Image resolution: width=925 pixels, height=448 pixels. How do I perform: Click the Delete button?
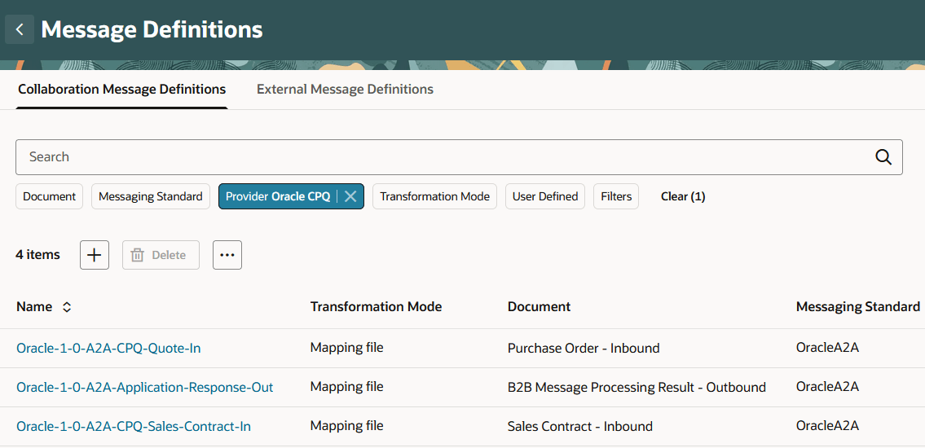161,255
